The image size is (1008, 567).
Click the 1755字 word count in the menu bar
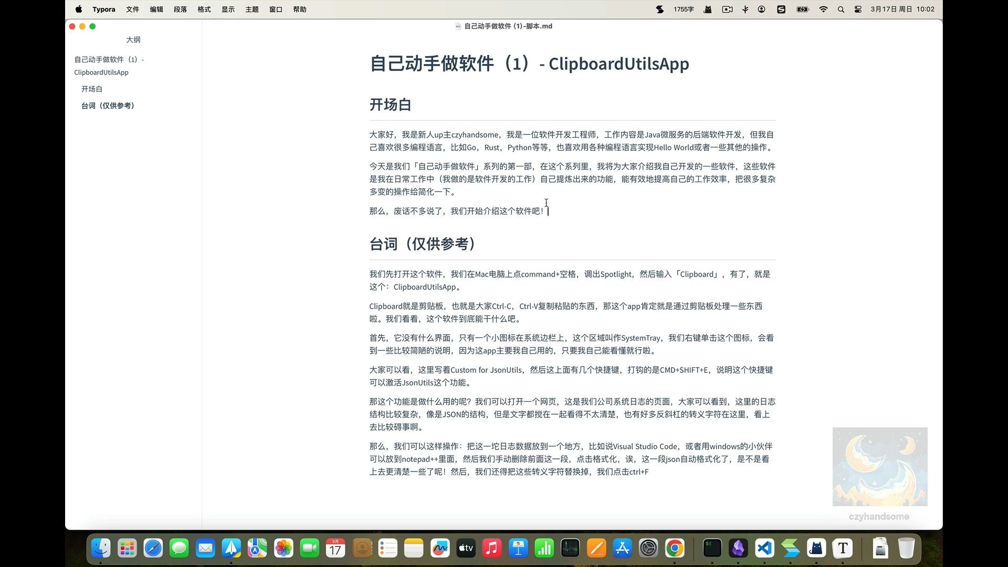pyautogui.click(x=684, y=9)
